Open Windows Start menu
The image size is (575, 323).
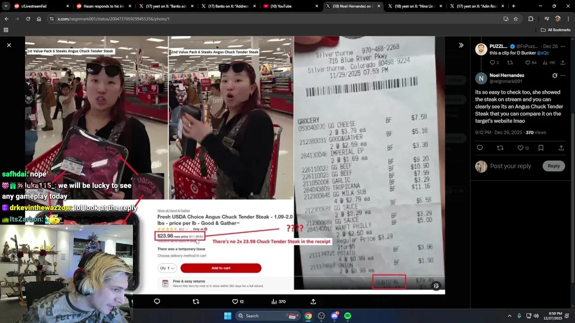click(227, 316)
